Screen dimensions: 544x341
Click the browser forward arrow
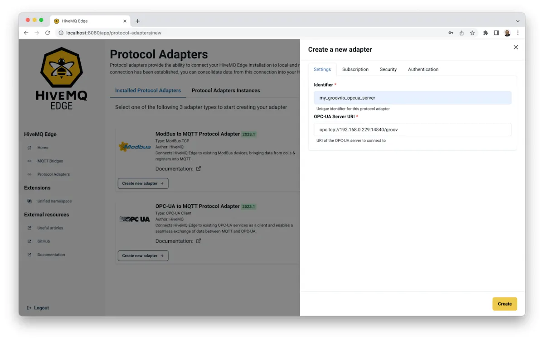pyautogui.click(x=37, y=33)
